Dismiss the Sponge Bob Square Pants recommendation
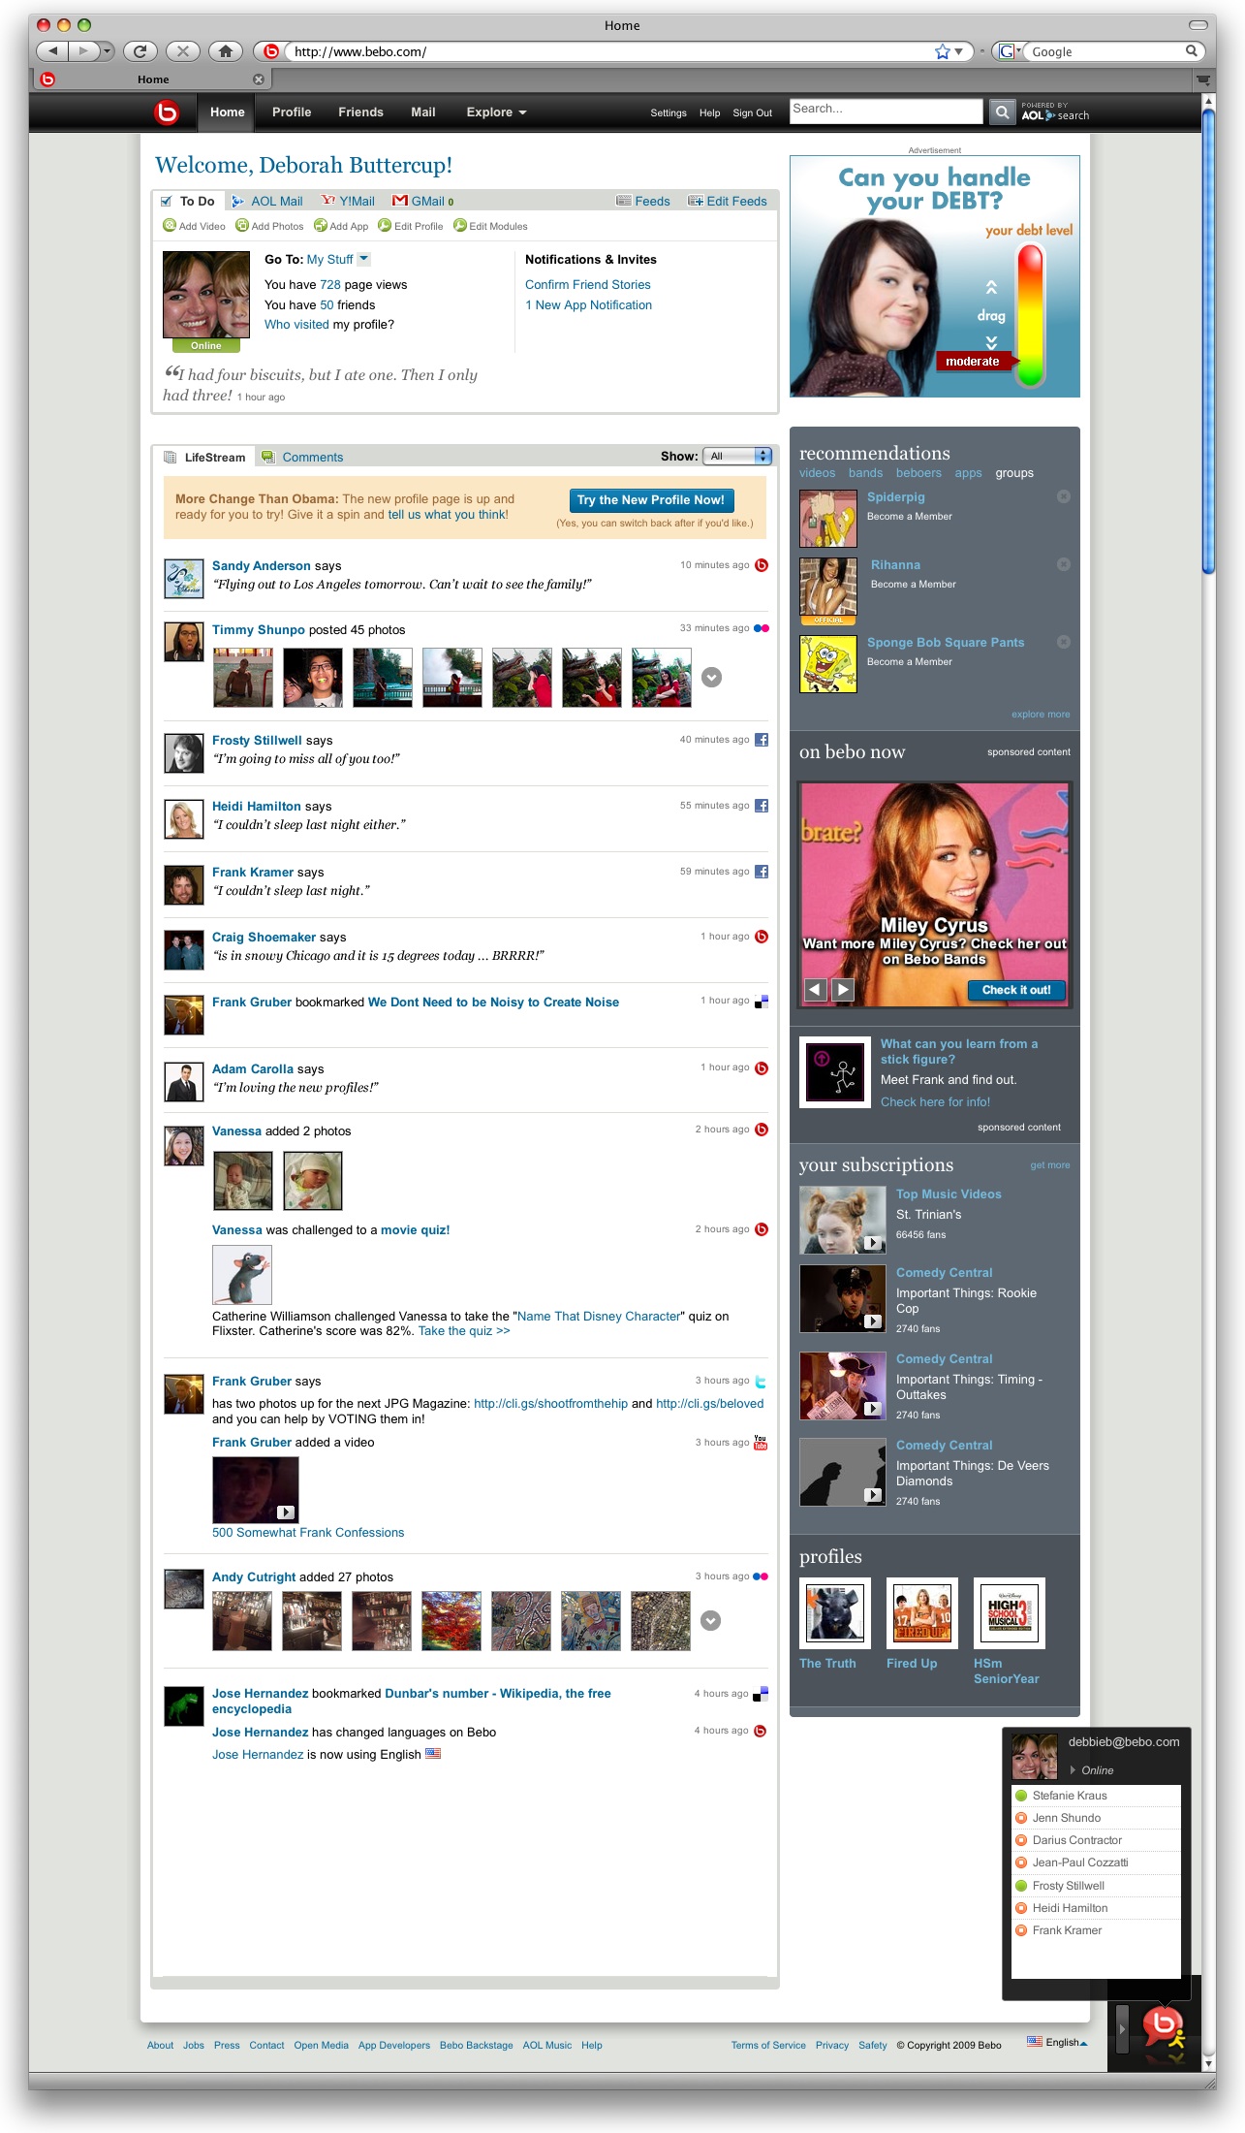Image resolution: width=1245 pixels, height=2133 pixels. [x=1063, y=642]
